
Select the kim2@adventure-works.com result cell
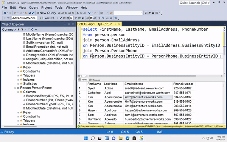pyautogui.click(x=148, y=97)
